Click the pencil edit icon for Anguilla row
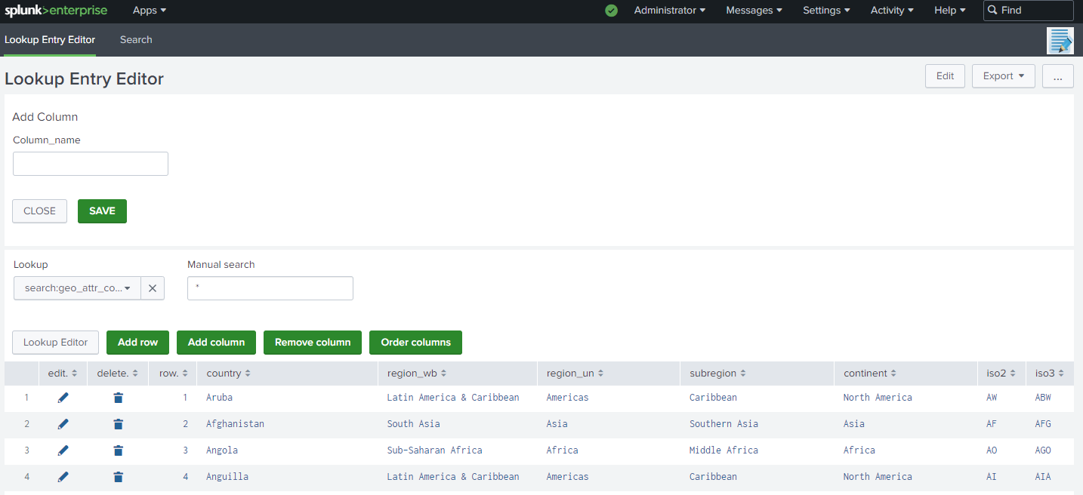The height and width of the screenshot is (495, 1083). (63, 477)
